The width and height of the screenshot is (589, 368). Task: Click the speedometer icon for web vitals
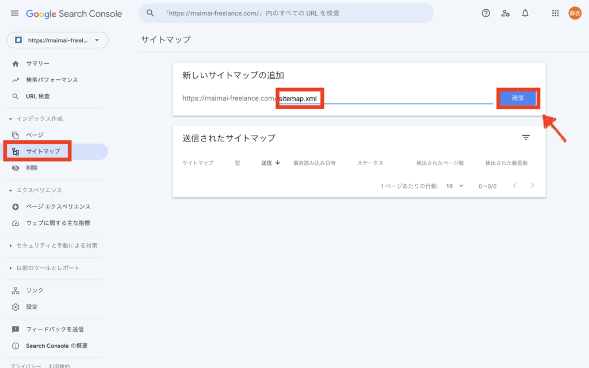point(16,223)
